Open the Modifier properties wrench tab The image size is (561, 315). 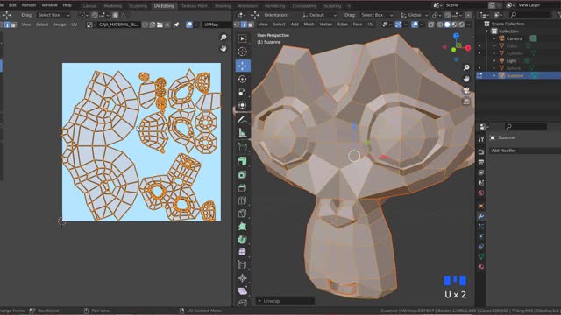(x=481, y=216)
